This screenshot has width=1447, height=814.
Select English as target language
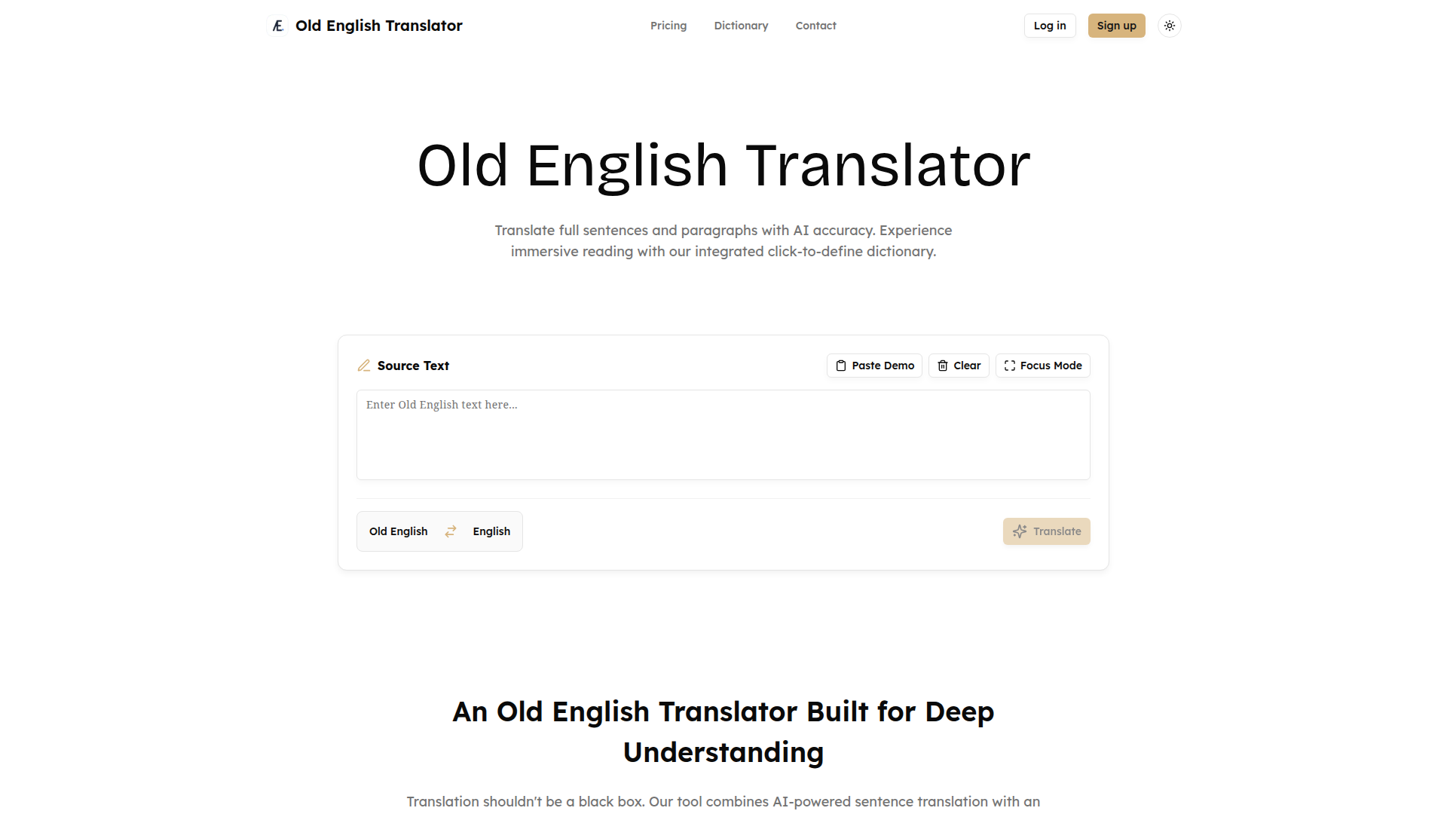(x=491, y=531)
